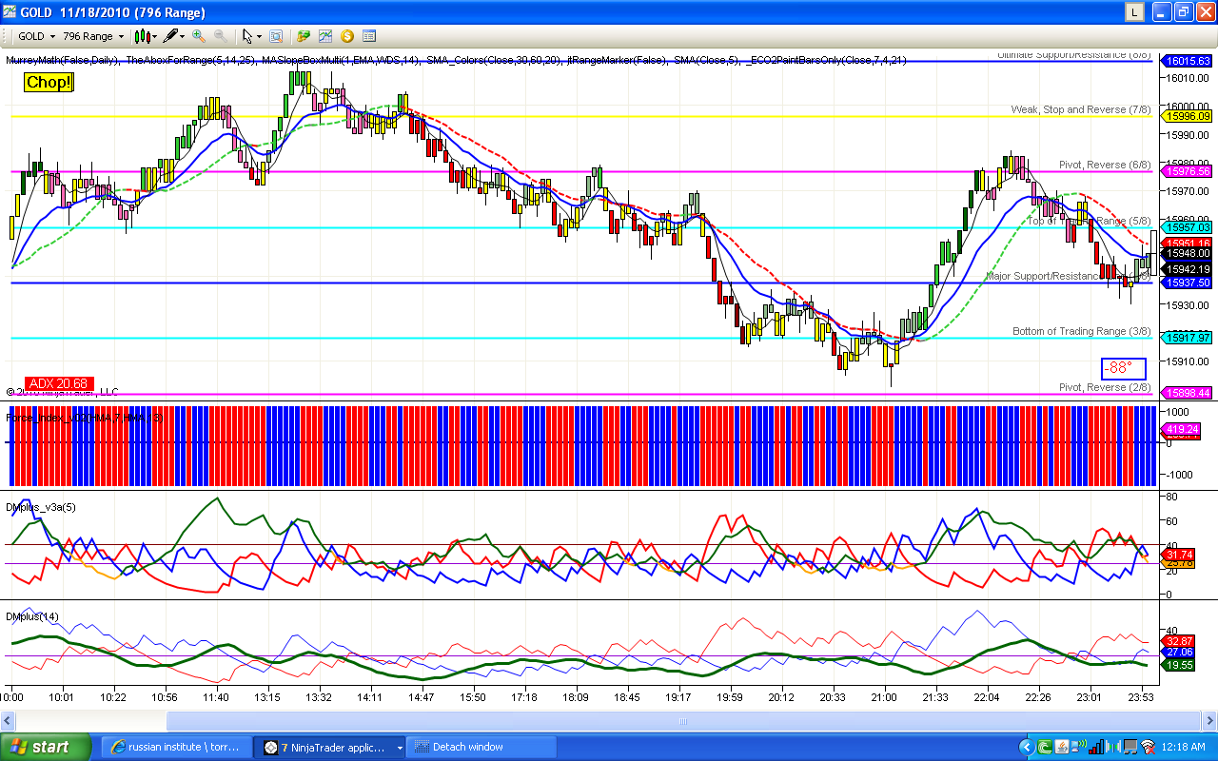Open the chart properties icon
The width and height of the screenshot is (1218, 761).
tap(369, 36)
